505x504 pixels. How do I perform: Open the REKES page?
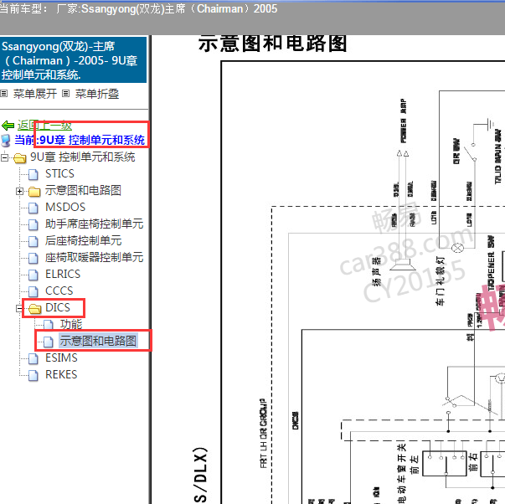point(61,374)
